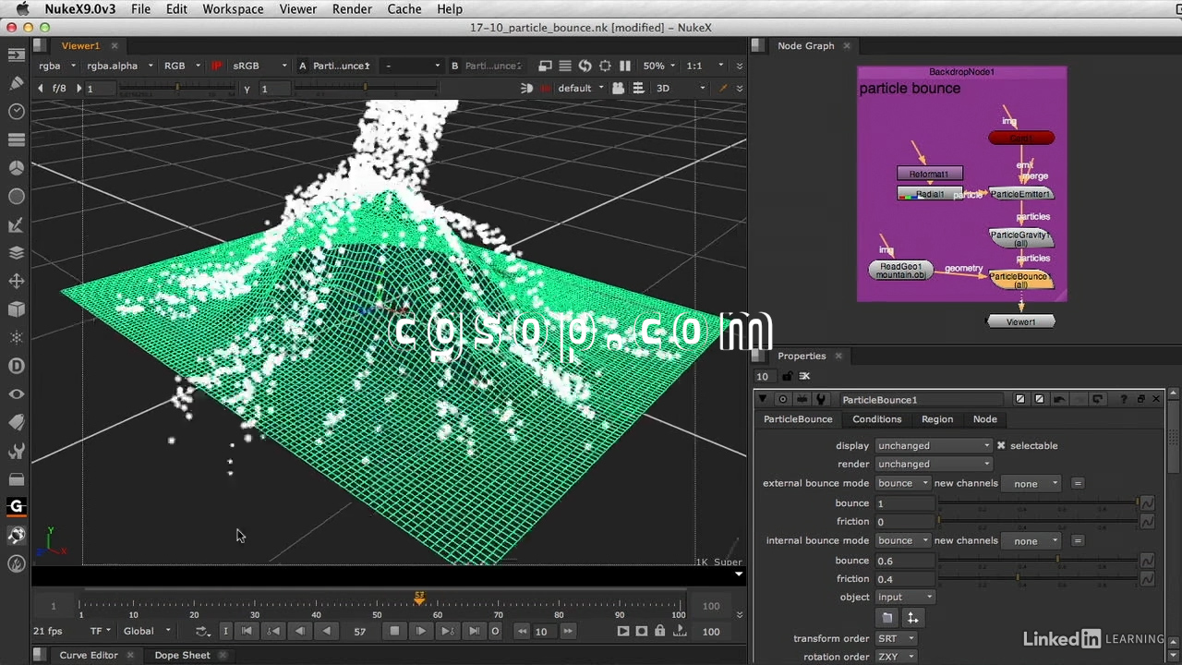Open the Render menu
The width and height of the screenshot is (1182, 665).
[352, 9]
